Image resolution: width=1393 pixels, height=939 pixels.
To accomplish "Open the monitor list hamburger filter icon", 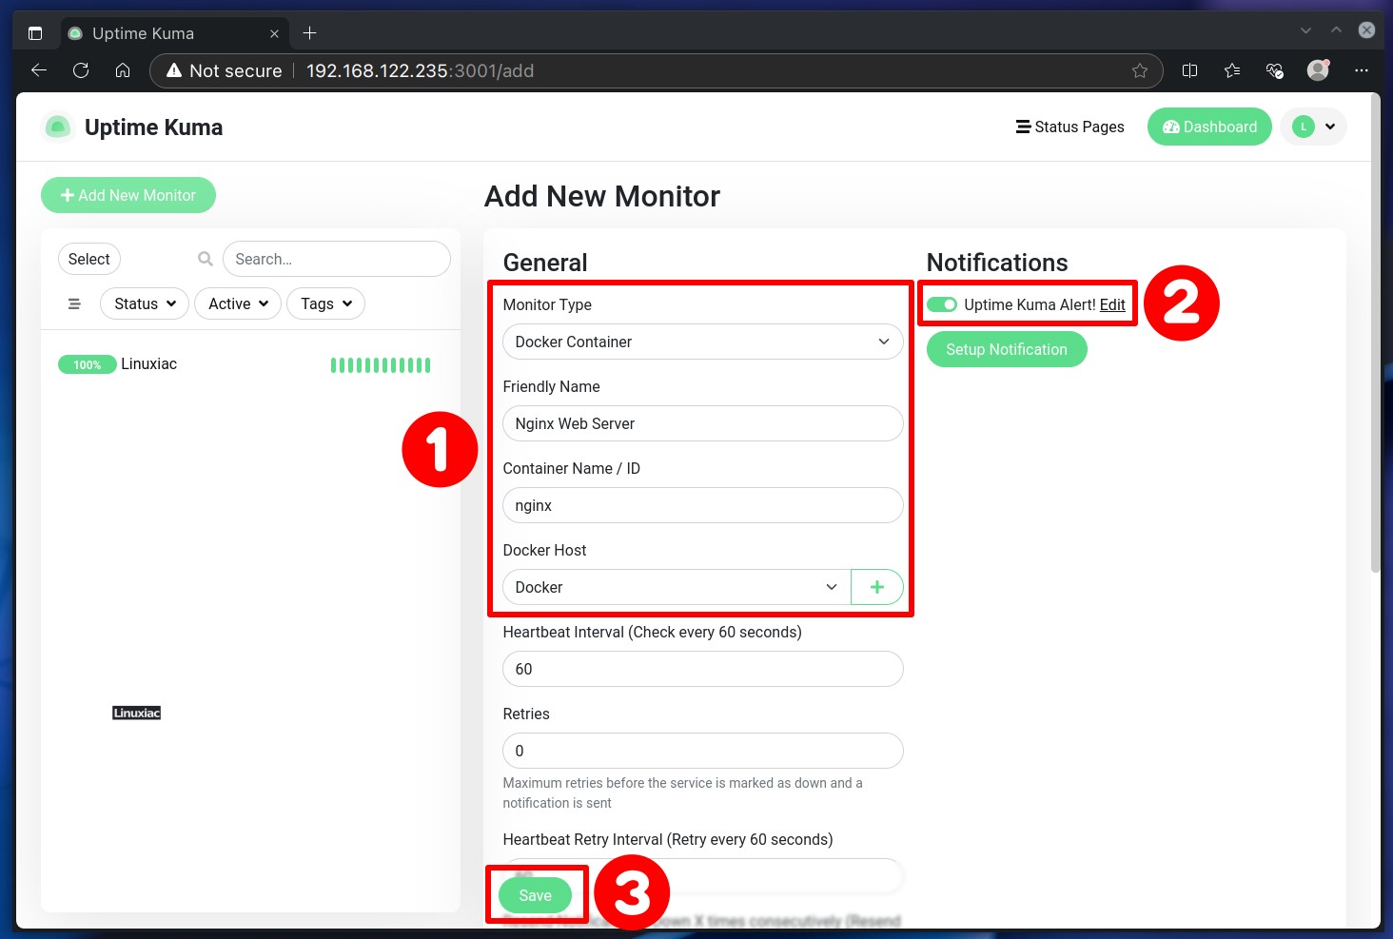I will [x=74, y=303].
